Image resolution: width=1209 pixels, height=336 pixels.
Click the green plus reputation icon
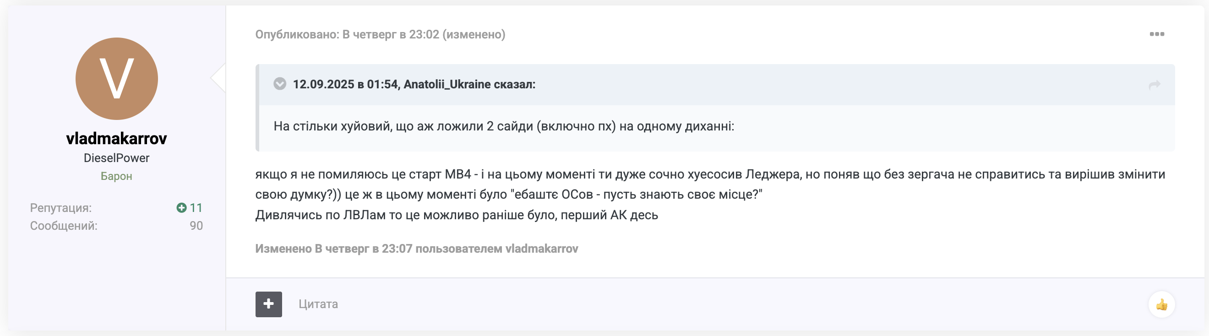182,207
